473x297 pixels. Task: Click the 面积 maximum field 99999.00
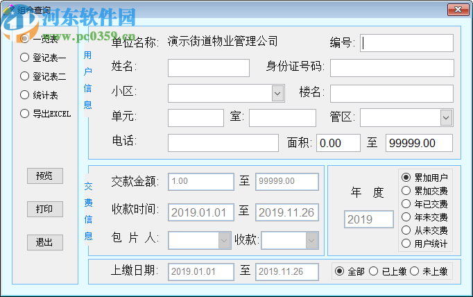coord(419,143)
